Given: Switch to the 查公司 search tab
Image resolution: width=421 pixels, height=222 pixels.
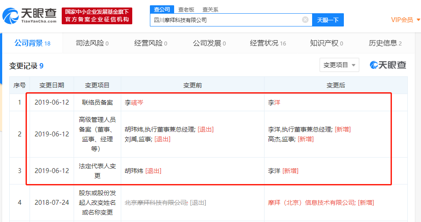Looking at the screenshot, I should (x=162, y=9).
